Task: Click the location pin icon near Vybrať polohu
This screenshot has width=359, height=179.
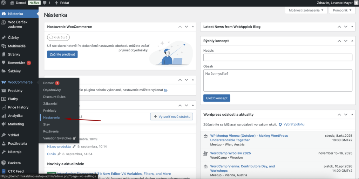Action: [x=280, y=124]
